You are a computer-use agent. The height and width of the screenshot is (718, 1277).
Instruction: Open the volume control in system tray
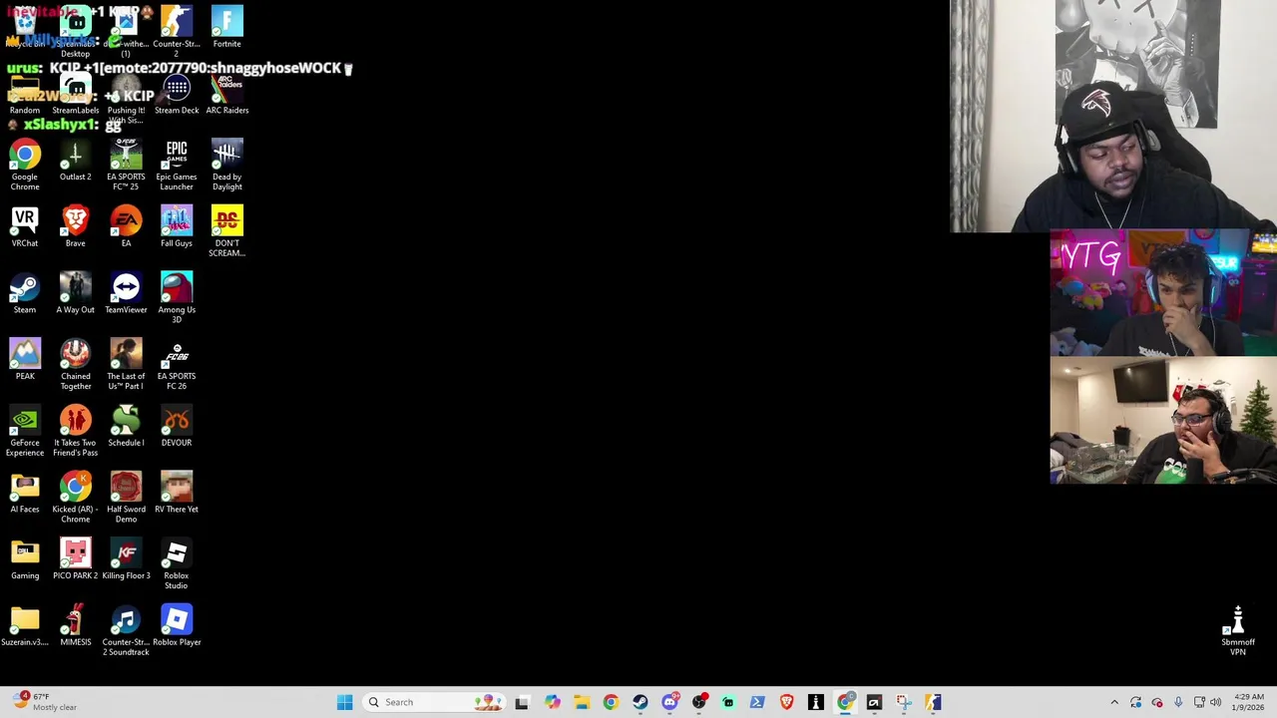point(1215,702)
